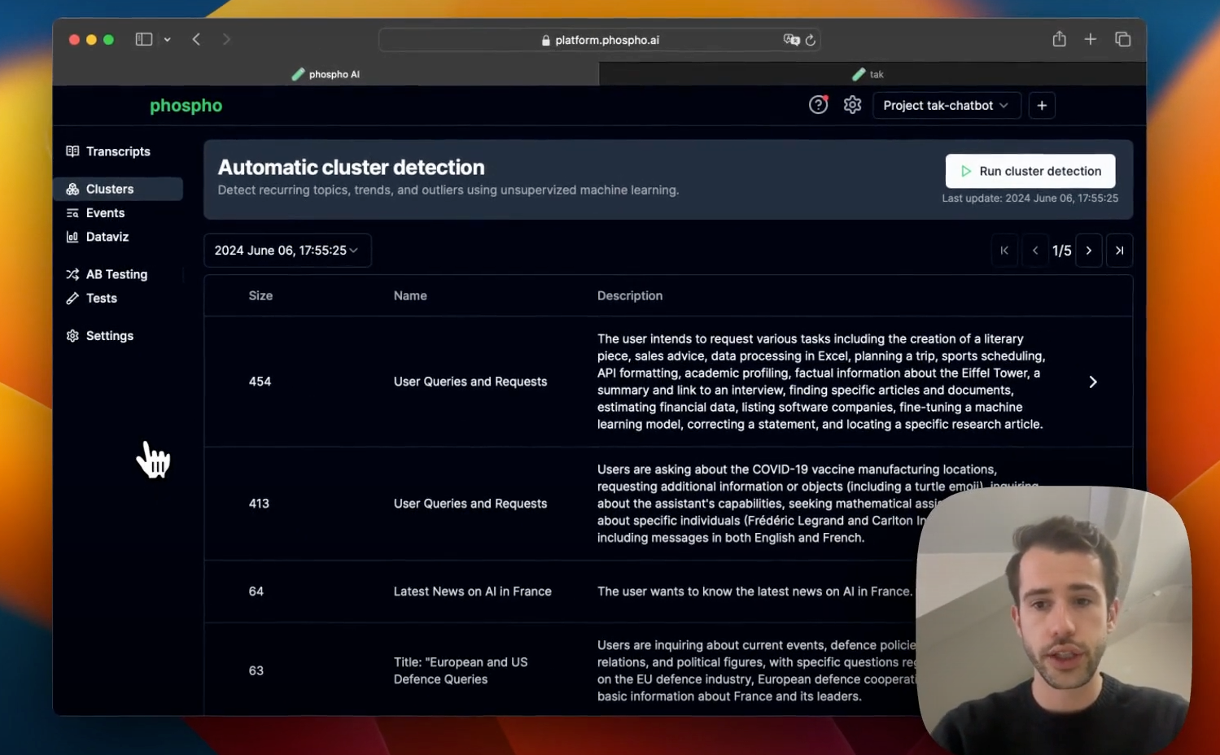Click the Name column header
This screenshot has height=755, width=1220.
[x=410, y=295]
